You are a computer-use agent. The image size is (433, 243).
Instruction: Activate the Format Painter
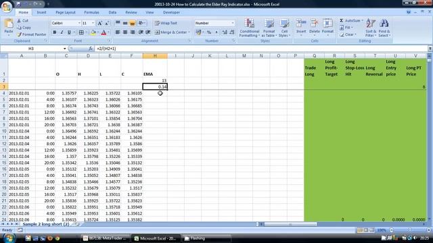click(32, 34)
